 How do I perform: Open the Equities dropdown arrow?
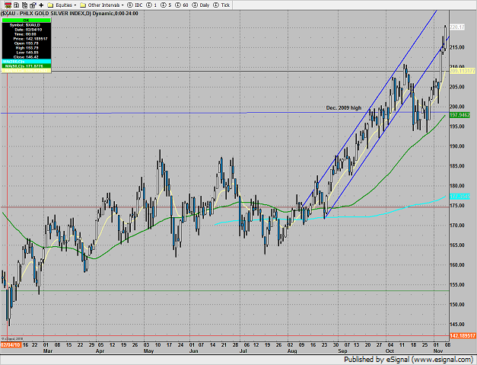75,5
